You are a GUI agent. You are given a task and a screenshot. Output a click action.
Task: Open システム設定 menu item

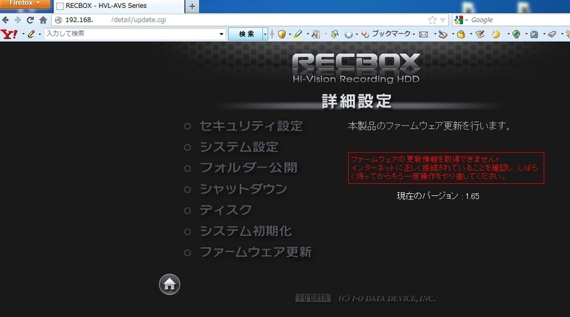(239, 147)
